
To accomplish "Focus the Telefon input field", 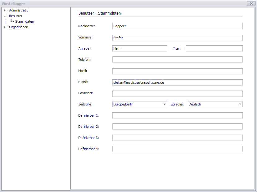I will [x=177, y=60].
